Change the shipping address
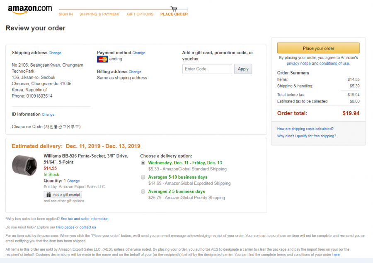373x263 pixels. point(55,53)
